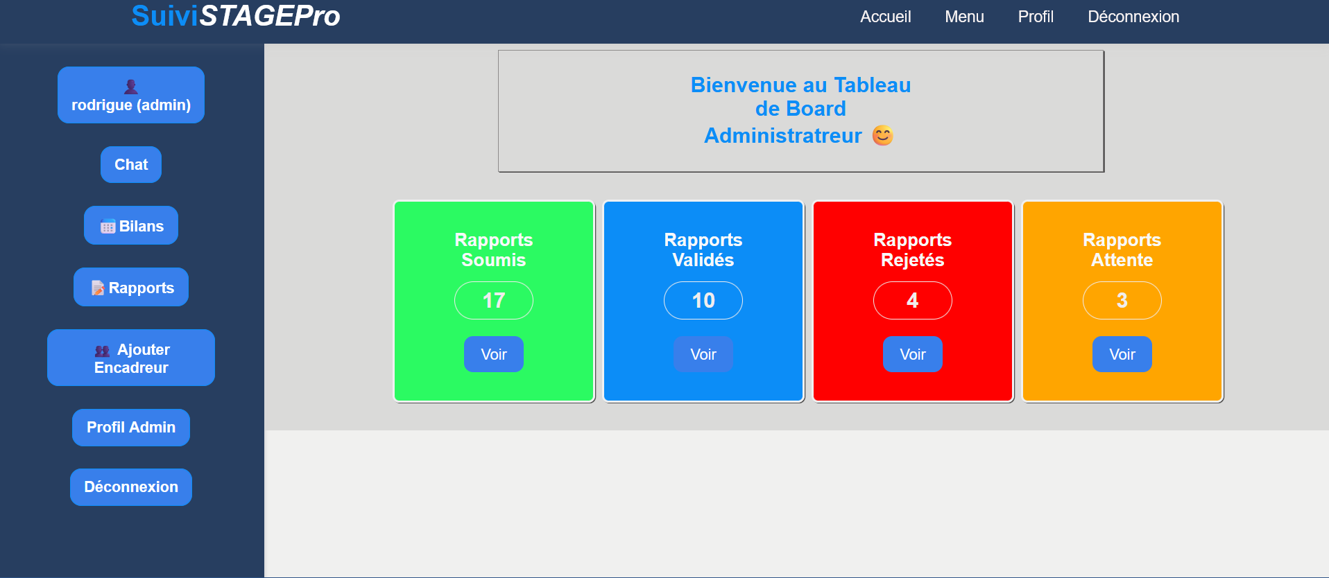Click the user avatar icon above rodrigue (admin)
The image size is (1329, 578).
click(131, 87)
